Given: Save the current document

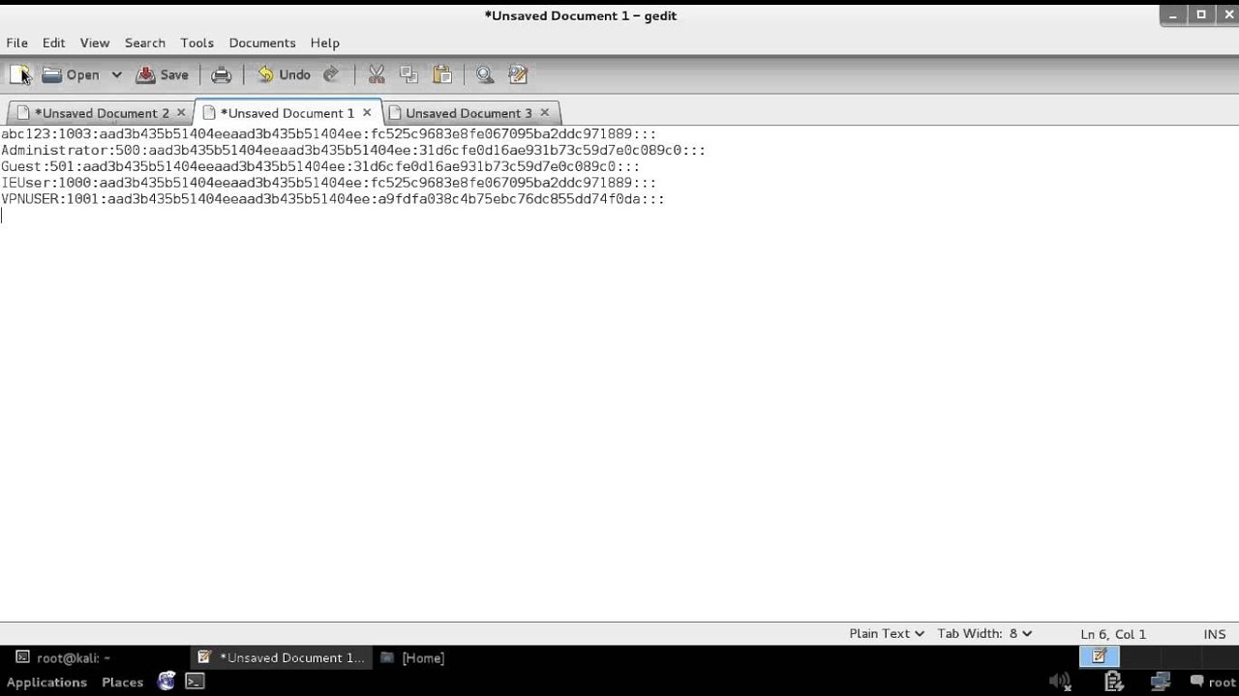Looking at the screenshot, I should pyautogui.click(x=163, y=74).
